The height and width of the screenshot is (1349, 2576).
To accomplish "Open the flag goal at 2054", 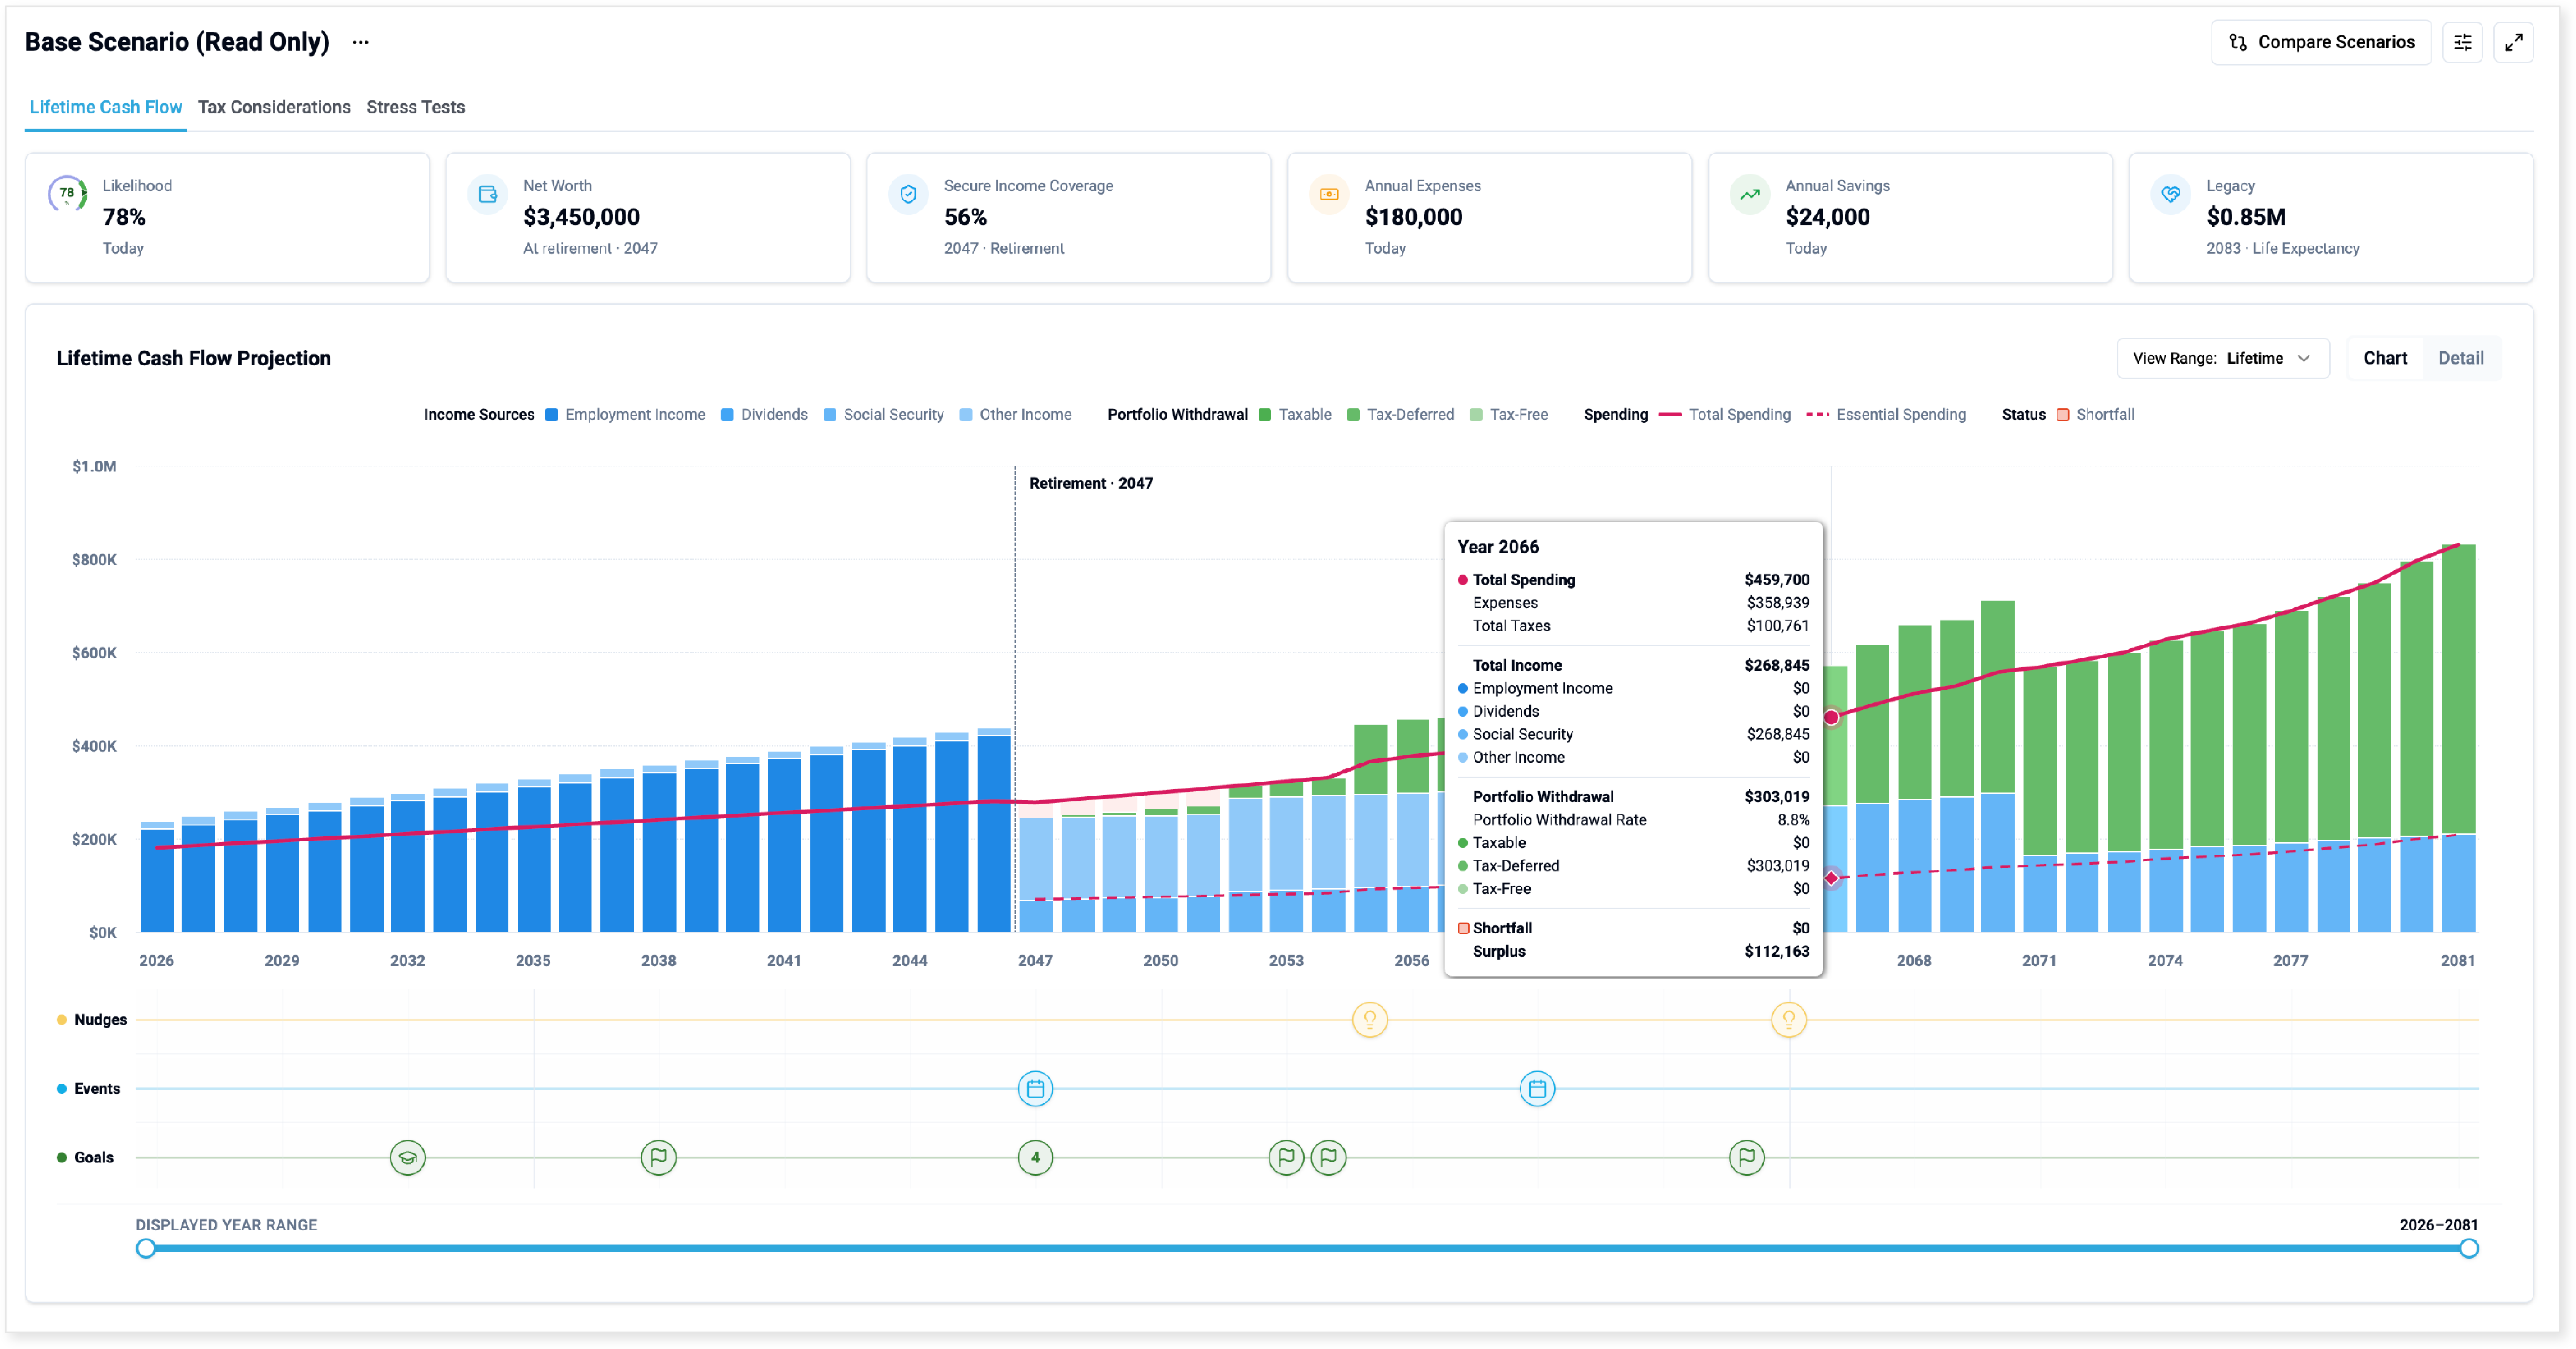I will click(x=1329, y=1158).
